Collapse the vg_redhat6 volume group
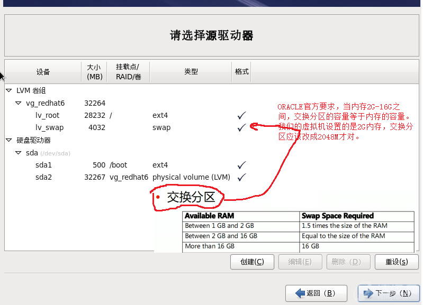 point(18,103)
